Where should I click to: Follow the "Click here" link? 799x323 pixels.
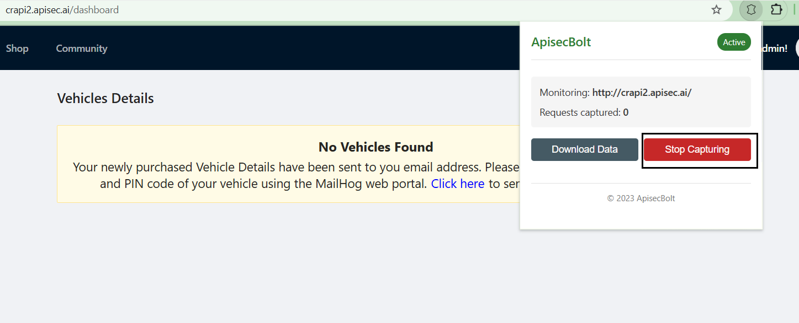[x=457, y=184]
